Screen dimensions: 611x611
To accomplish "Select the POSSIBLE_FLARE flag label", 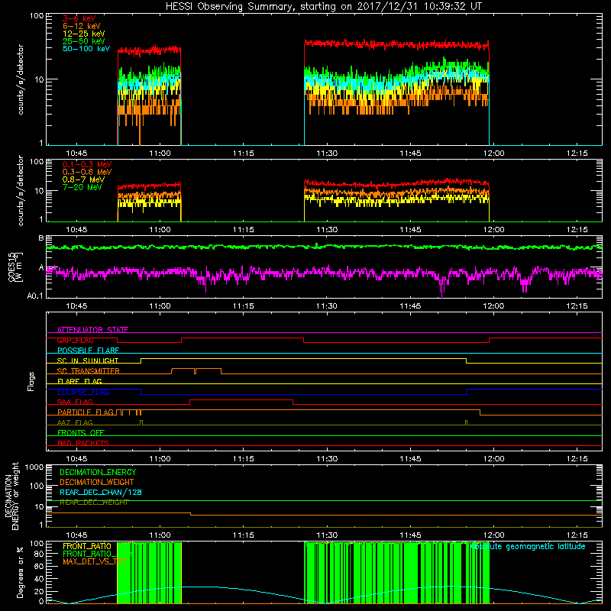I will pyautogui.click(x=88, y=351).
